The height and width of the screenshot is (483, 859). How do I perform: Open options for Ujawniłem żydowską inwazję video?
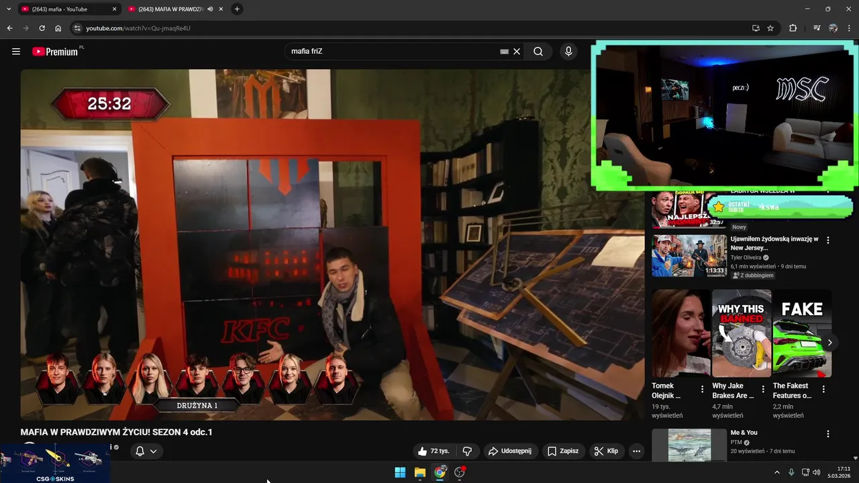click(828, 240)
